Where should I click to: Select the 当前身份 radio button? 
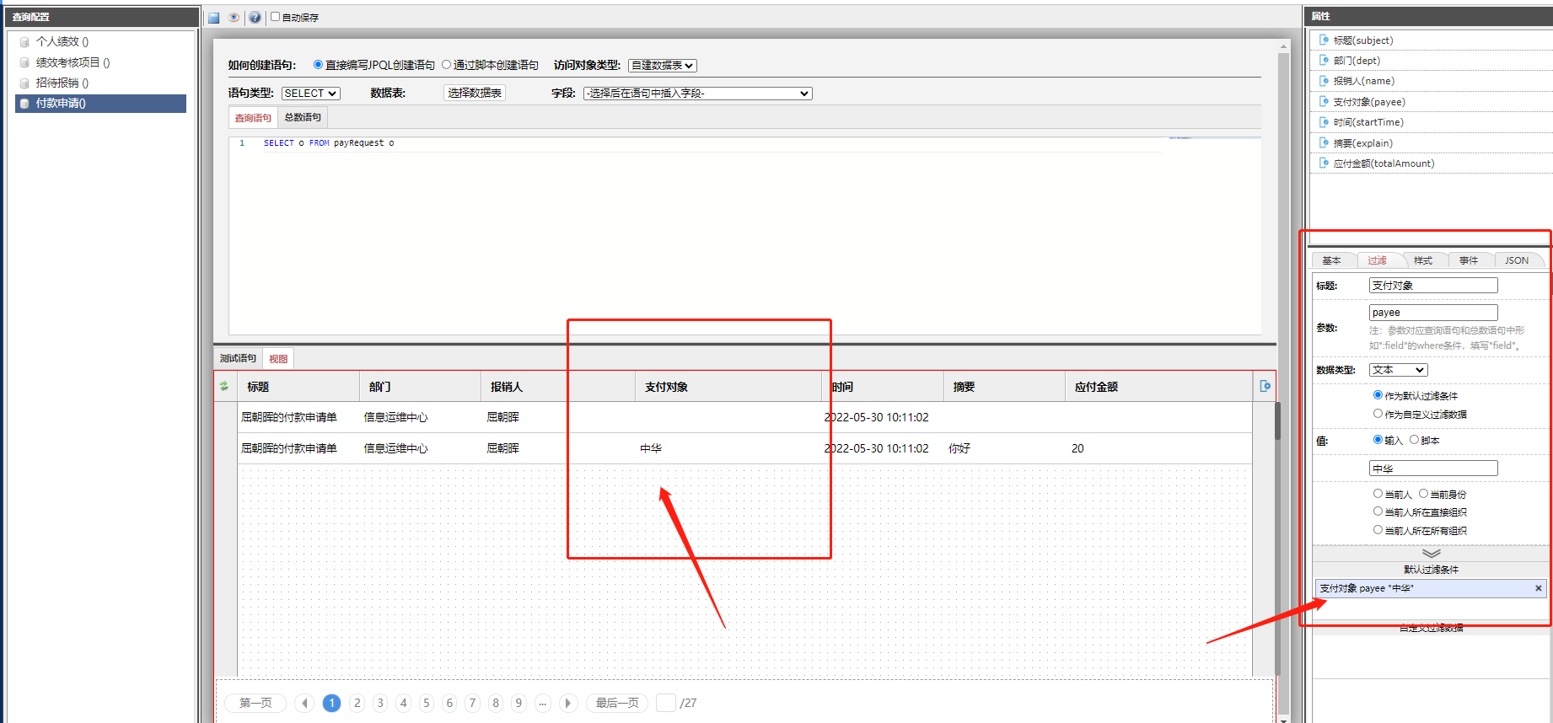[x=1423, y=494]
